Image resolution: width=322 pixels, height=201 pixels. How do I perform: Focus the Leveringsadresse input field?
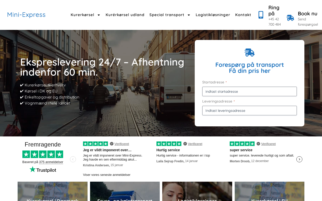[x=250, y=111]
